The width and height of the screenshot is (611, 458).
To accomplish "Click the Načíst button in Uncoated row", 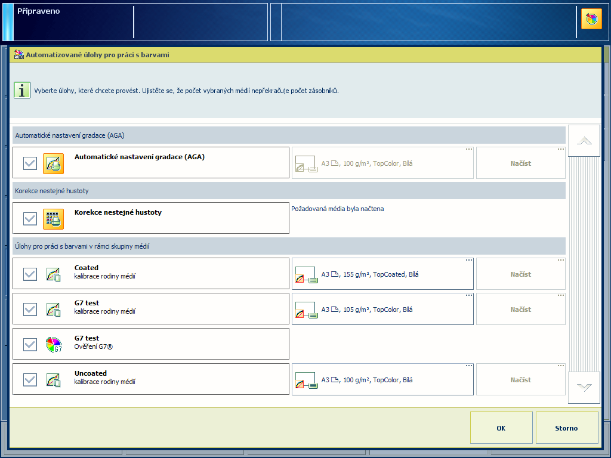I will tap(520, 379).
